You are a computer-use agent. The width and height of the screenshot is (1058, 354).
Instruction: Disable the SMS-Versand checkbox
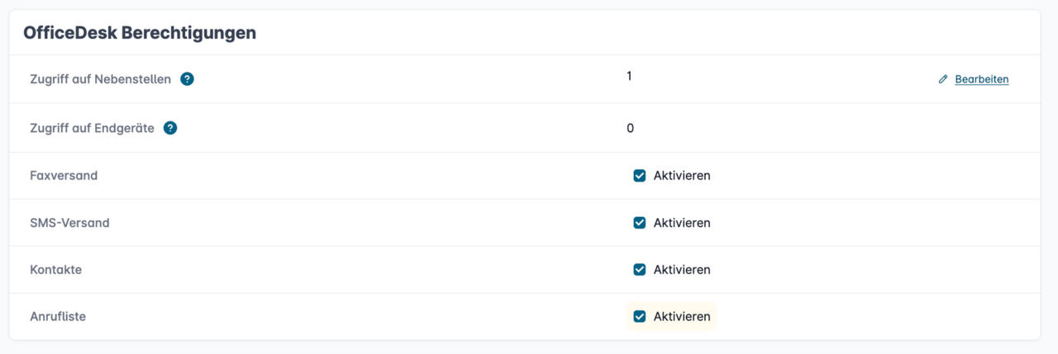pos(639,223)
